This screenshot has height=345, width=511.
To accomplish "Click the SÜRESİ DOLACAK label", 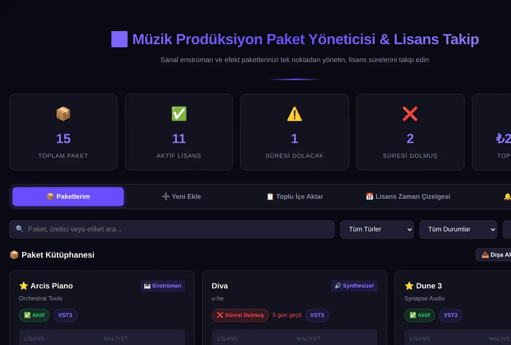I will point(295,156).
